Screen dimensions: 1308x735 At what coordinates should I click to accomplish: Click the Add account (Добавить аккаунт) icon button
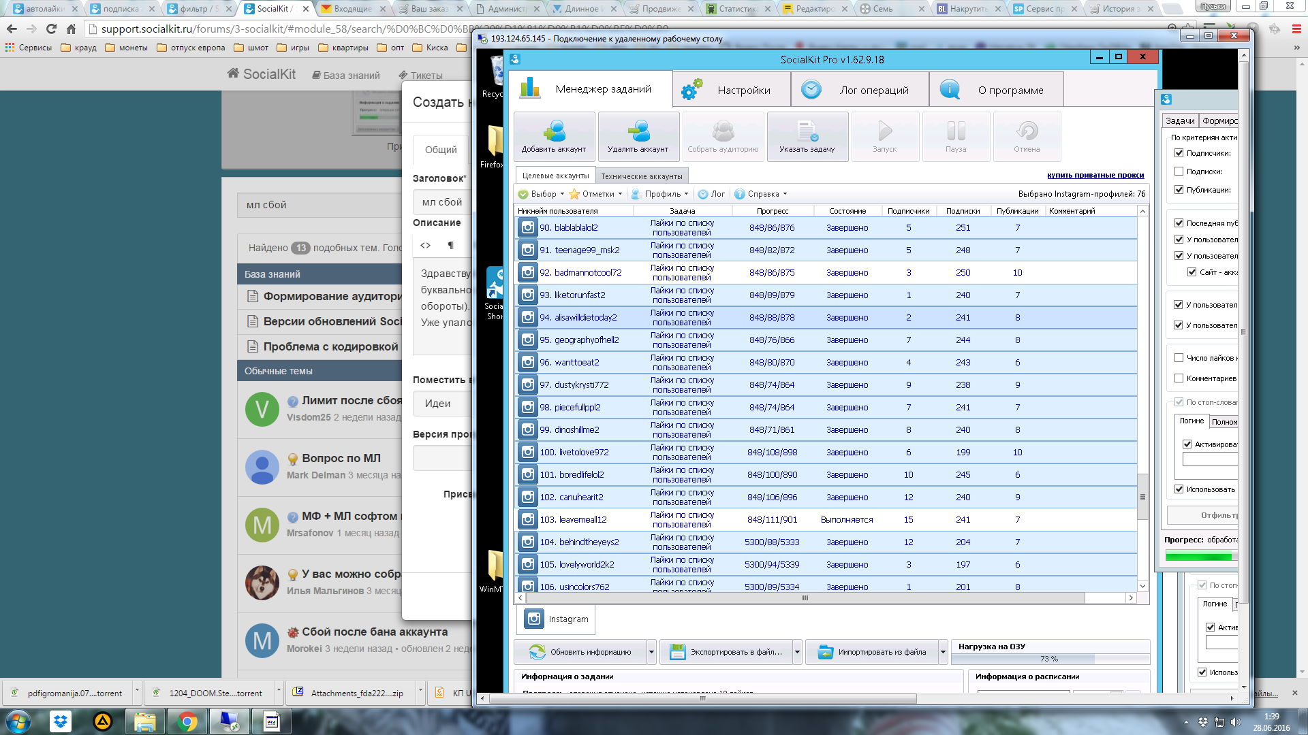(x=555, y=137)
